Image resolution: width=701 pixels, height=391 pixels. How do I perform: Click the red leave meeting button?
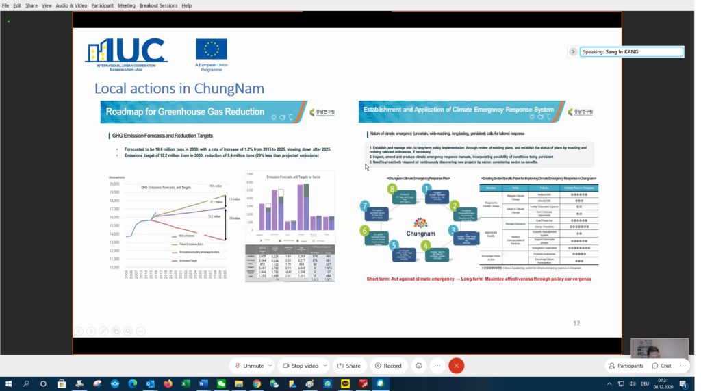point(457,366)
